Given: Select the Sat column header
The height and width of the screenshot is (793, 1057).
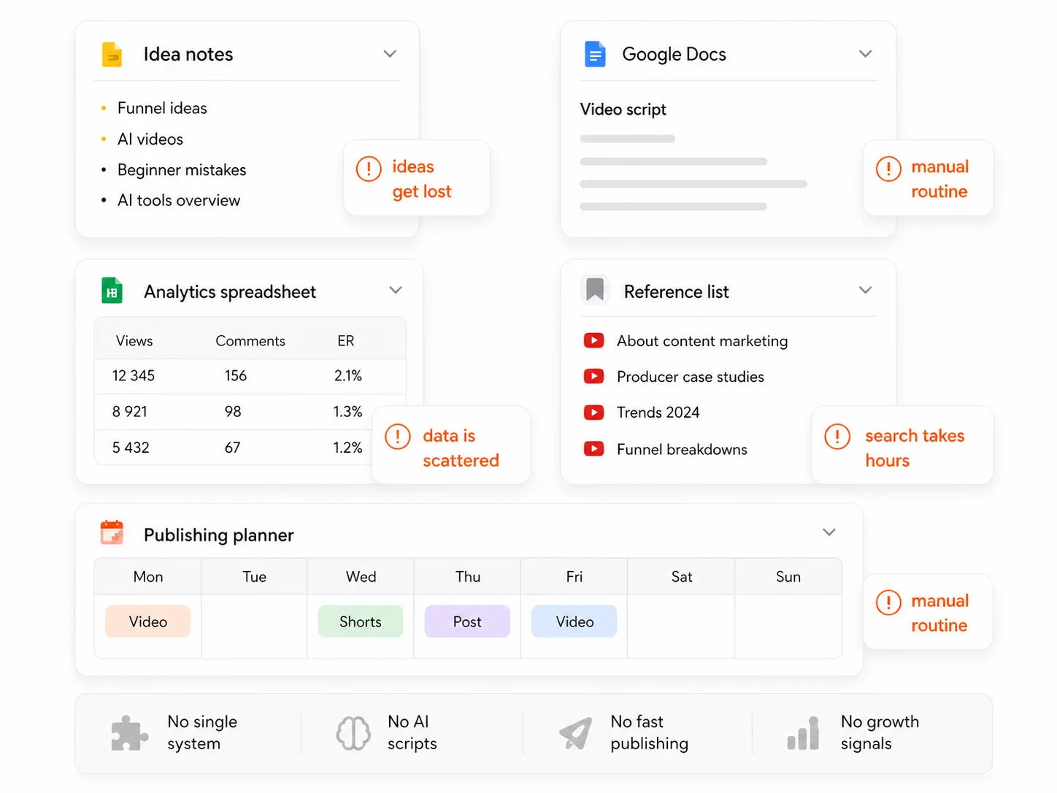Looking at the screenshot, I should pos(681,577).
